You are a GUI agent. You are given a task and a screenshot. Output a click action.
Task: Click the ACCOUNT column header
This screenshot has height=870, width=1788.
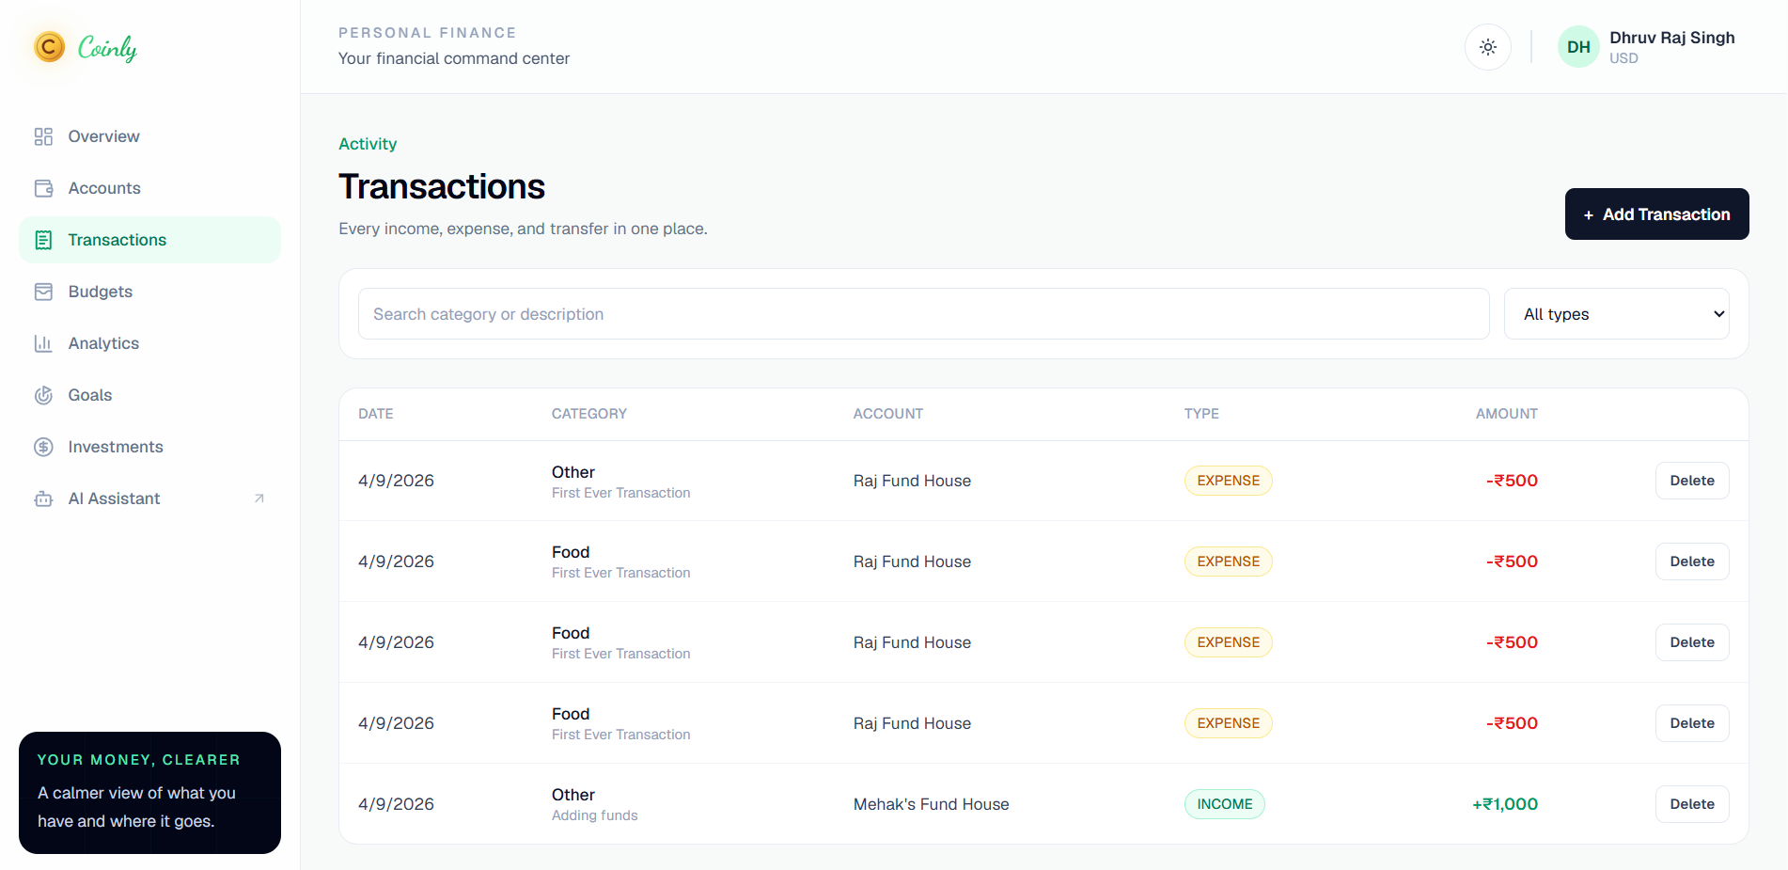coord(888,414)
